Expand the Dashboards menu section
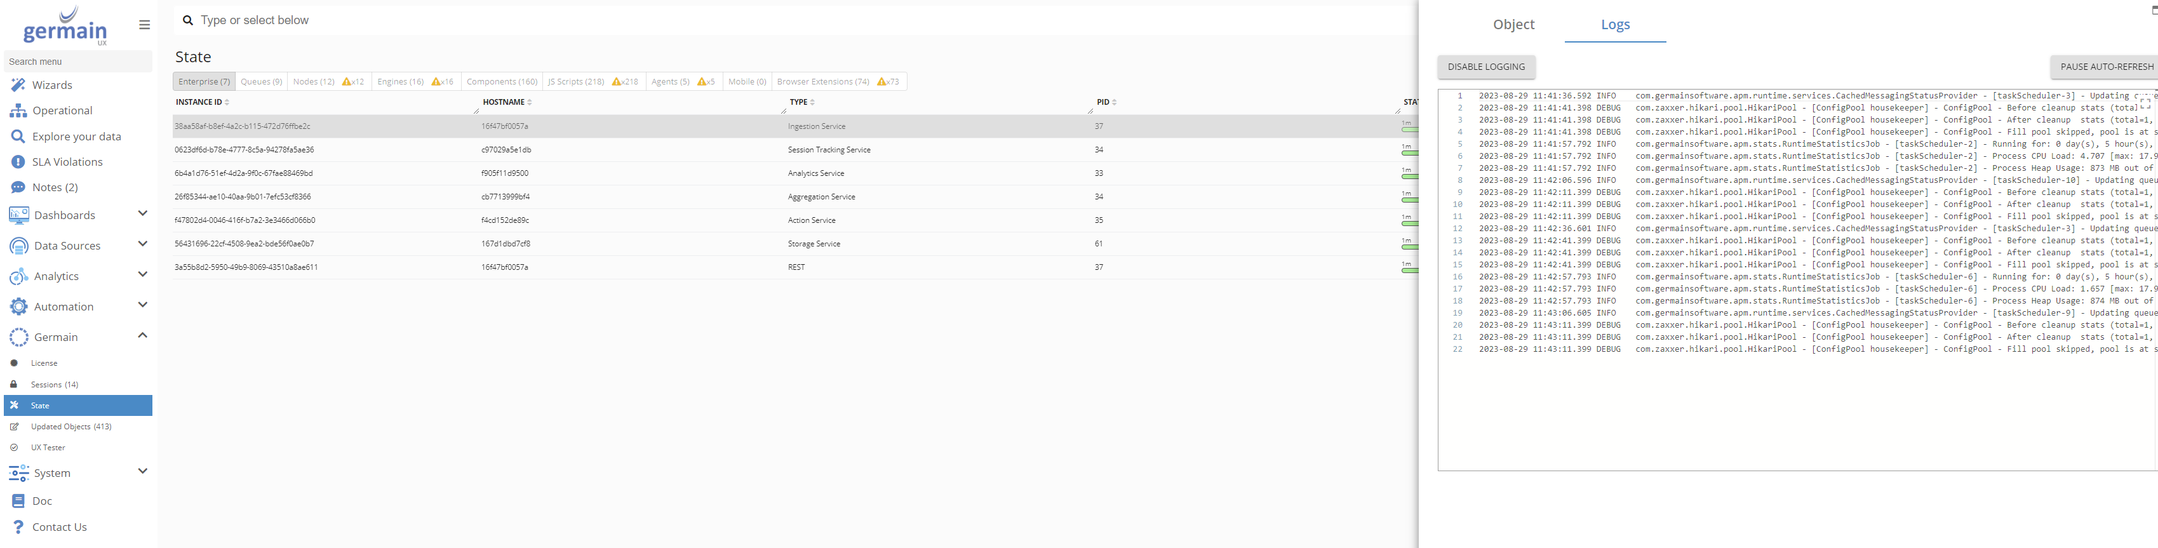This screenshot has width=2158, height=548. pyautogui.click(x=142, y=213)
